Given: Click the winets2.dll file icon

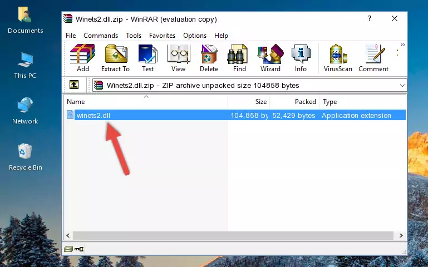Looking at the screenshot, I should (70, 115).
